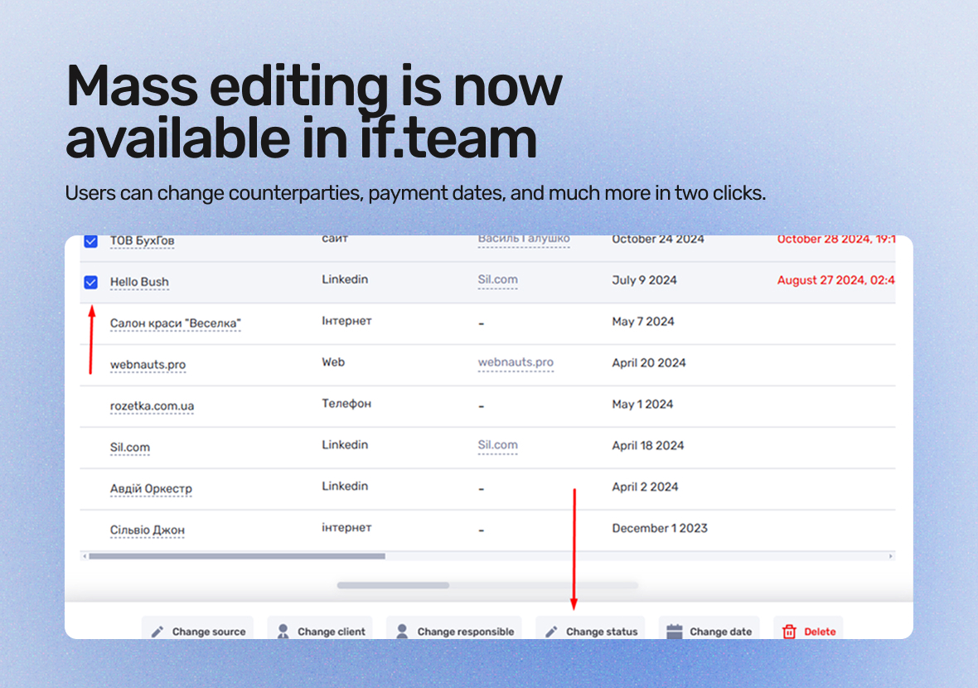Click the table horizontal scrollbar thumb
The height and width of the screenshot is (688, 978).
coord(237,555)
